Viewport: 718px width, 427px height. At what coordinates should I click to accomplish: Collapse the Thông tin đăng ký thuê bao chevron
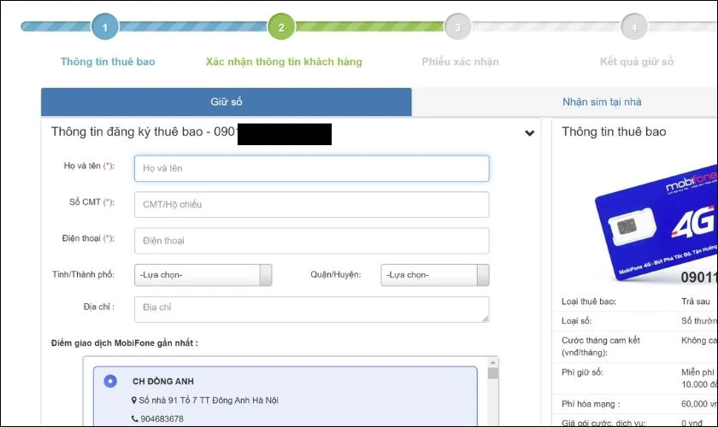(529, 133)
